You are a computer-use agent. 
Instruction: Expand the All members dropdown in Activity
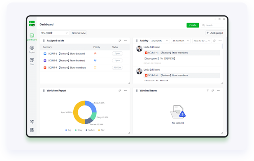(x=181, y=41)
